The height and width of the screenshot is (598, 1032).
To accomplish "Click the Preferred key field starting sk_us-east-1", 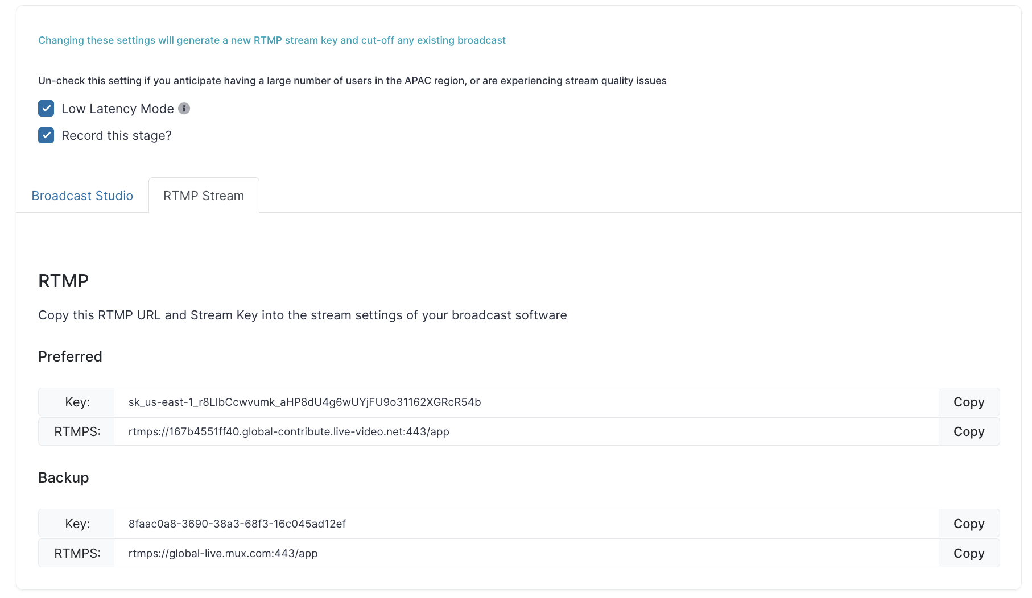I will pos(526,402).
